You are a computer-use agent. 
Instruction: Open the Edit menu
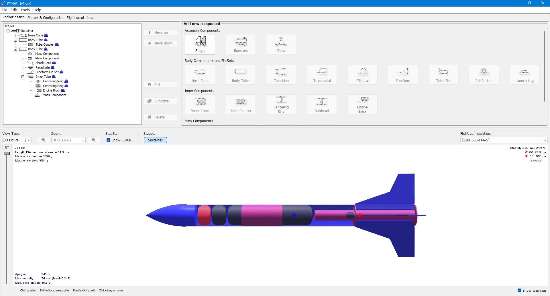tap(14, 10)
